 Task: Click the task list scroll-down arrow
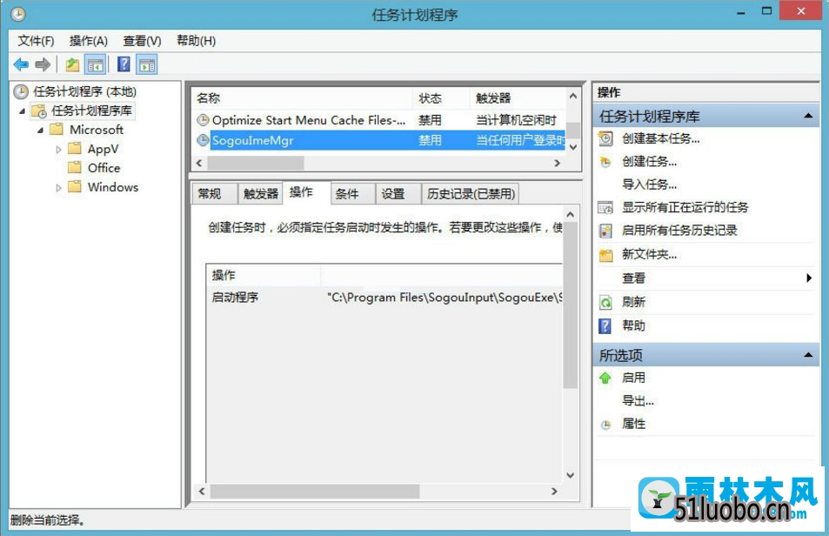coord(573,147)
